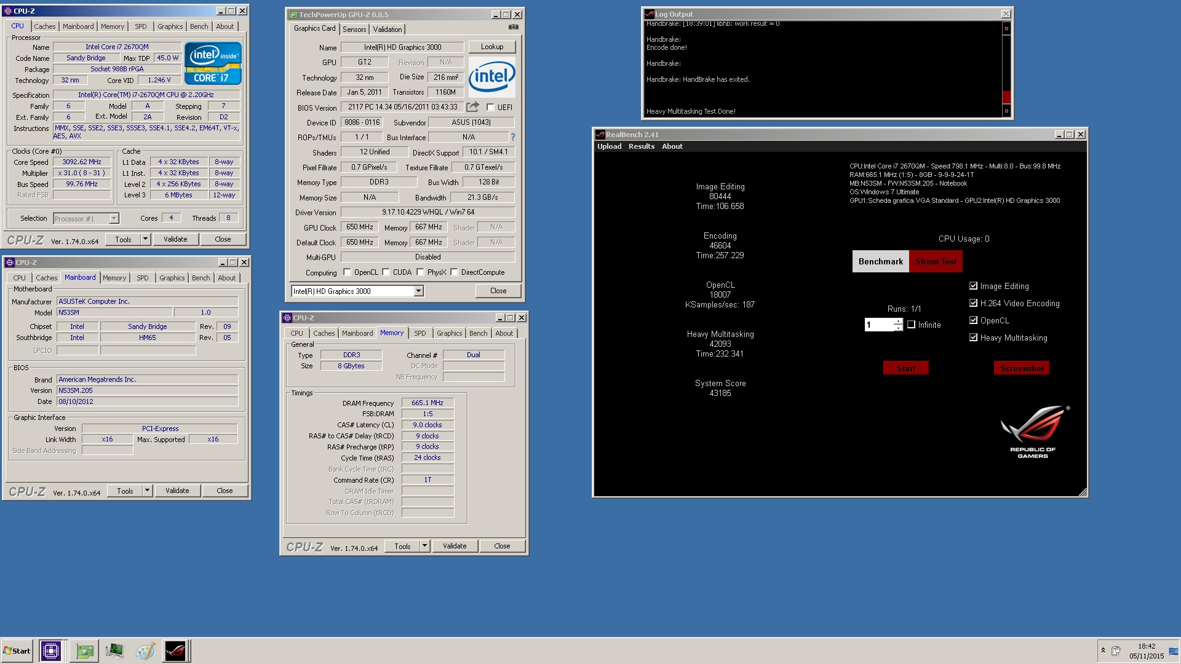Image resolution: width=1181 pixels, height=664 pixels.
Task: Open RealBench ROG icon in taskbar
Action: (x=175, y=650)
